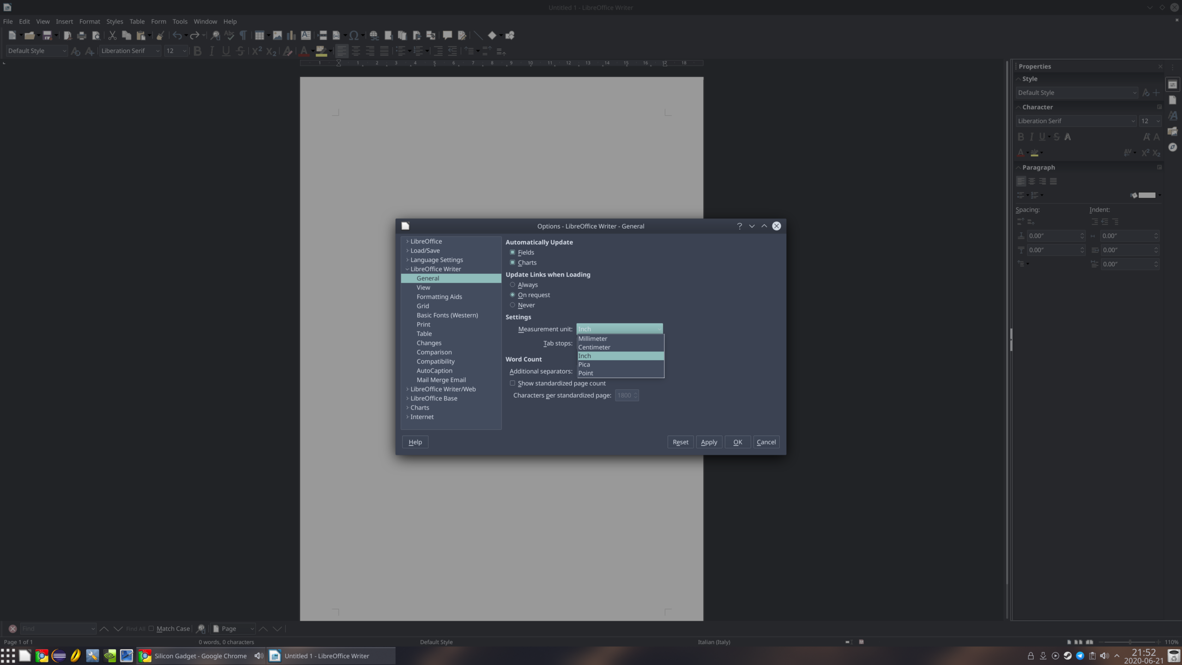Click the Measurement unit combo box

pos(620,329)
